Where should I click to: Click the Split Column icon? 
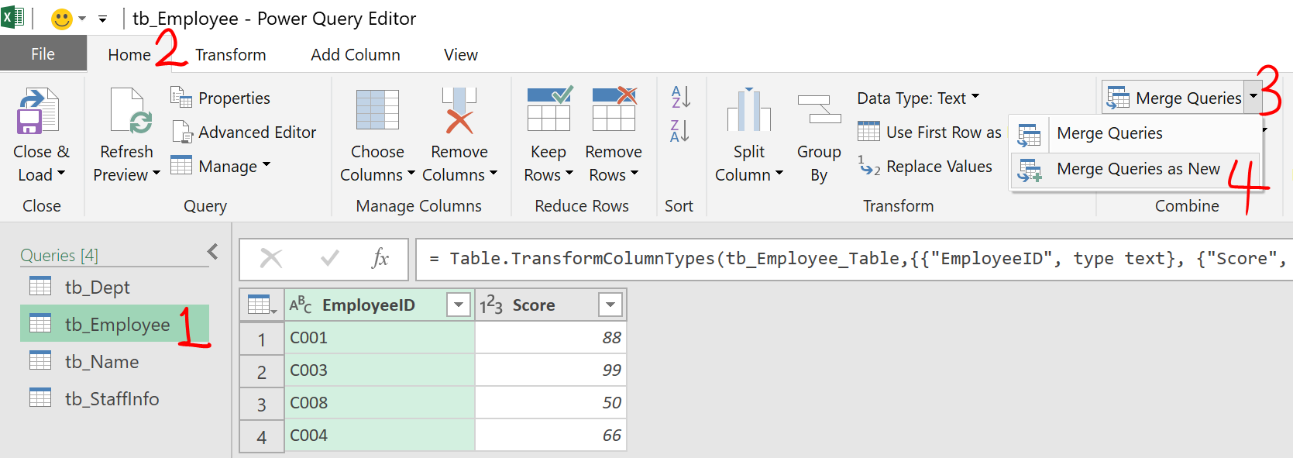pos(748,112)
